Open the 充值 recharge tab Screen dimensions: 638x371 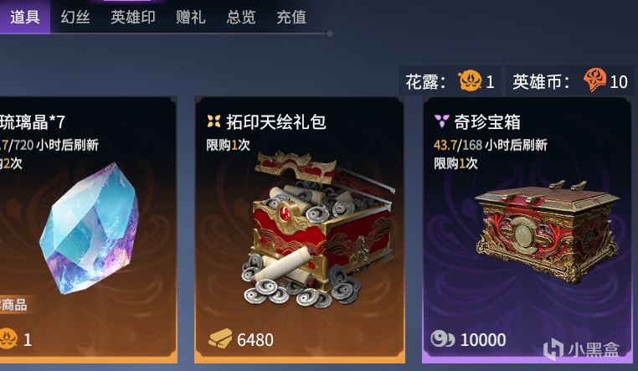click(x=291, y=17)
